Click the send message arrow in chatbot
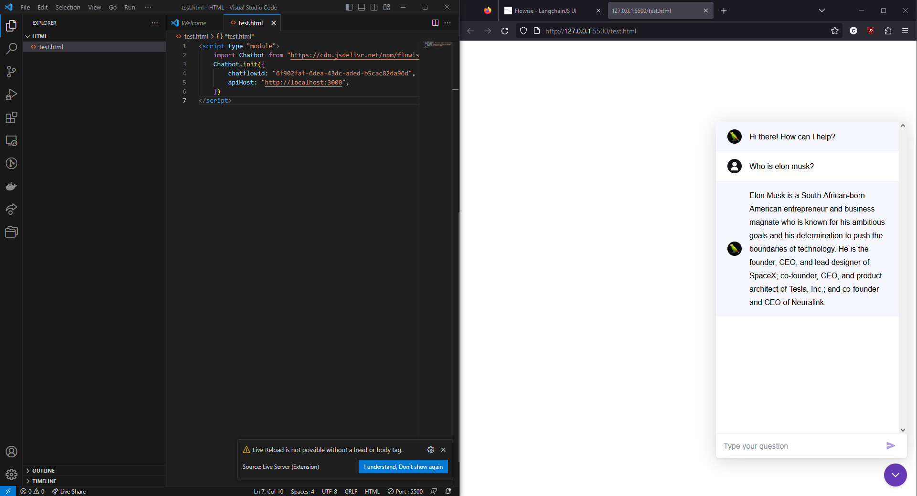This screenshot has height=496, width=917. click(x=891, y=446)
